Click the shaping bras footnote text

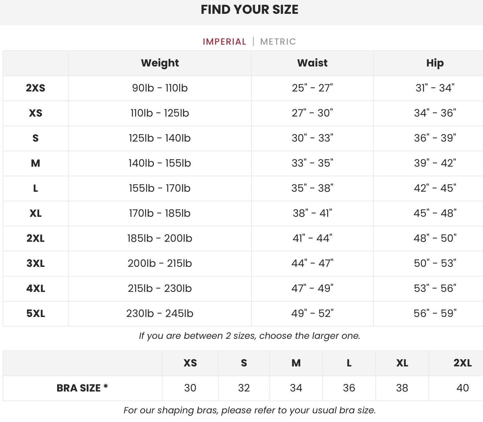point(249,411)
